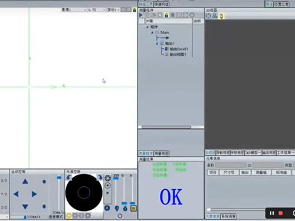The image size is (295, 221).
Task: Open the probe selection dropdown
Action: point(113,10)
